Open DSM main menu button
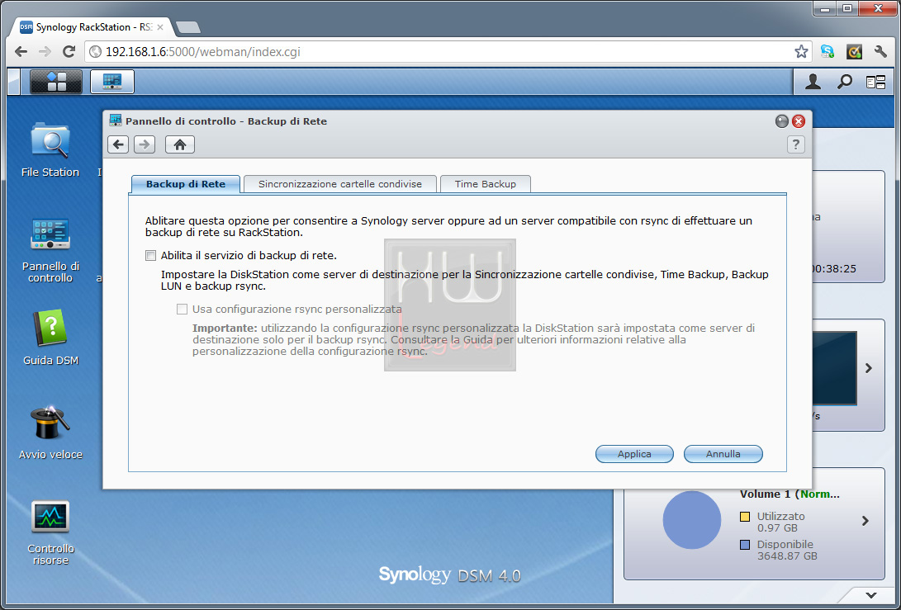 pos(56,82)
